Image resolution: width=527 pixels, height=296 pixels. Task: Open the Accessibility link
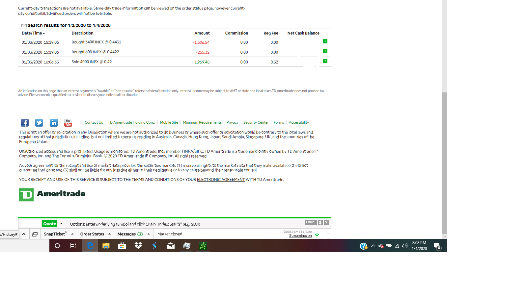[299, 122]
